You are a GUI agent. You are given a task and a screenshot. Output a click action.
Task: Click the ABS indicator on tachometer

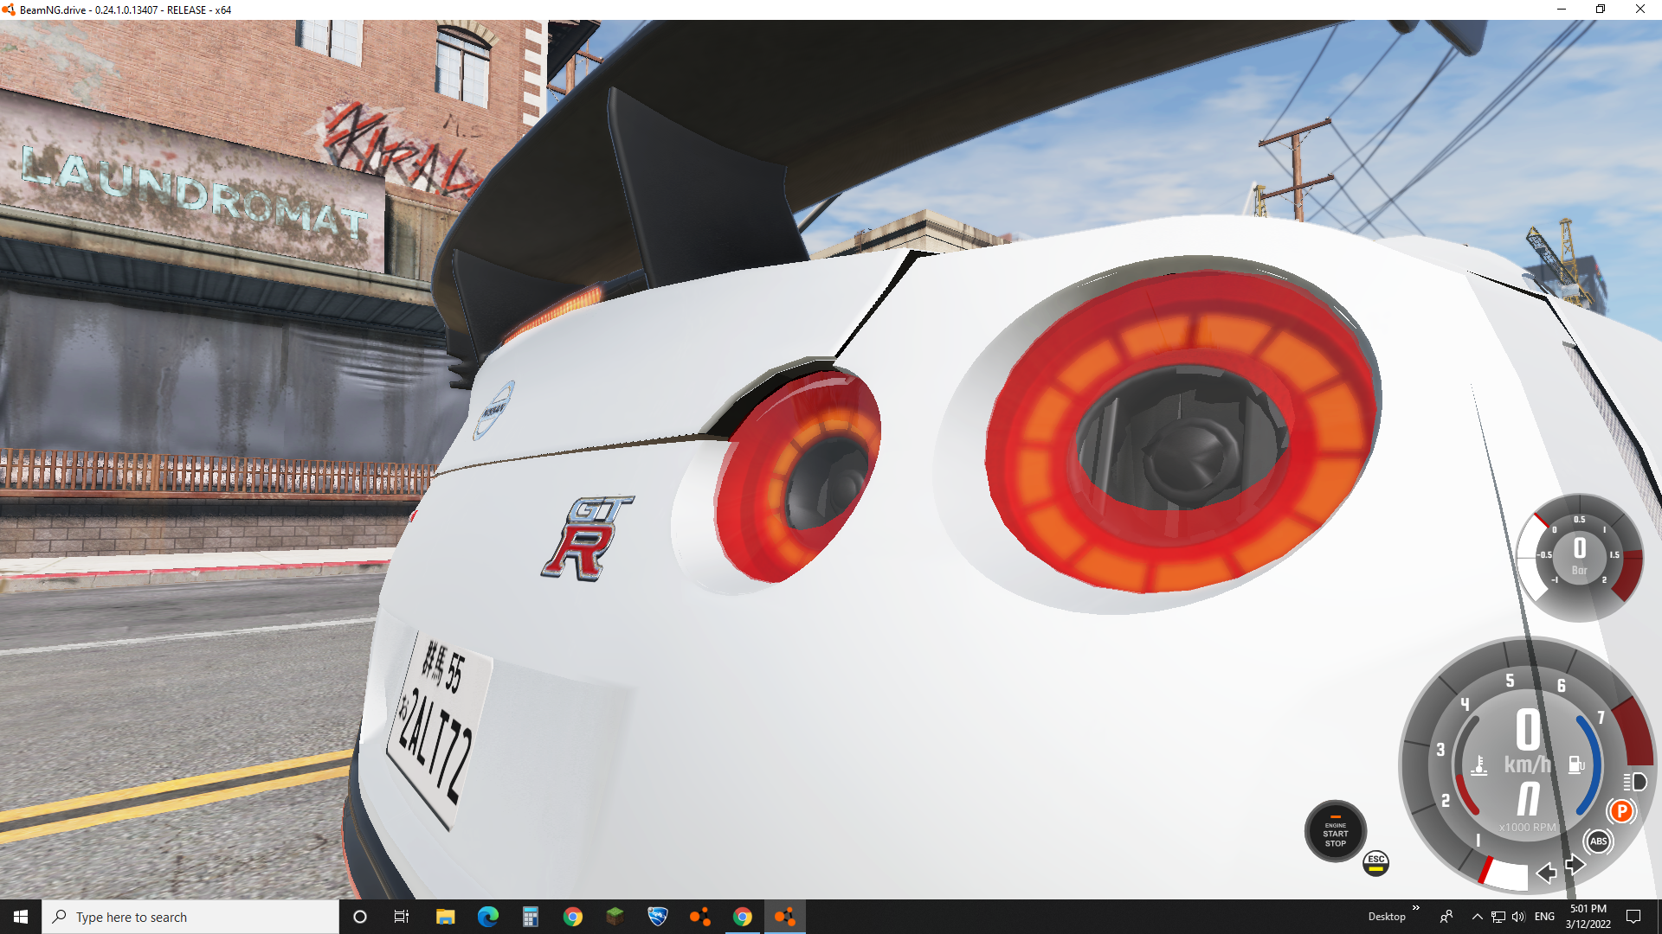coord(1598,841)
